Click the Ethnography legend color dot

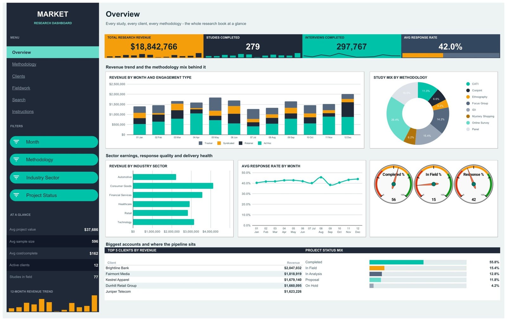coord(468,97)
